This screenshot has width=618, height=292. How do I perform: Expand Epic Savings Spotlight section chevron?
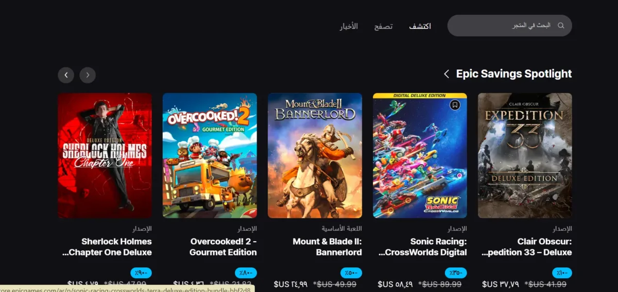(x=447, y=74)
